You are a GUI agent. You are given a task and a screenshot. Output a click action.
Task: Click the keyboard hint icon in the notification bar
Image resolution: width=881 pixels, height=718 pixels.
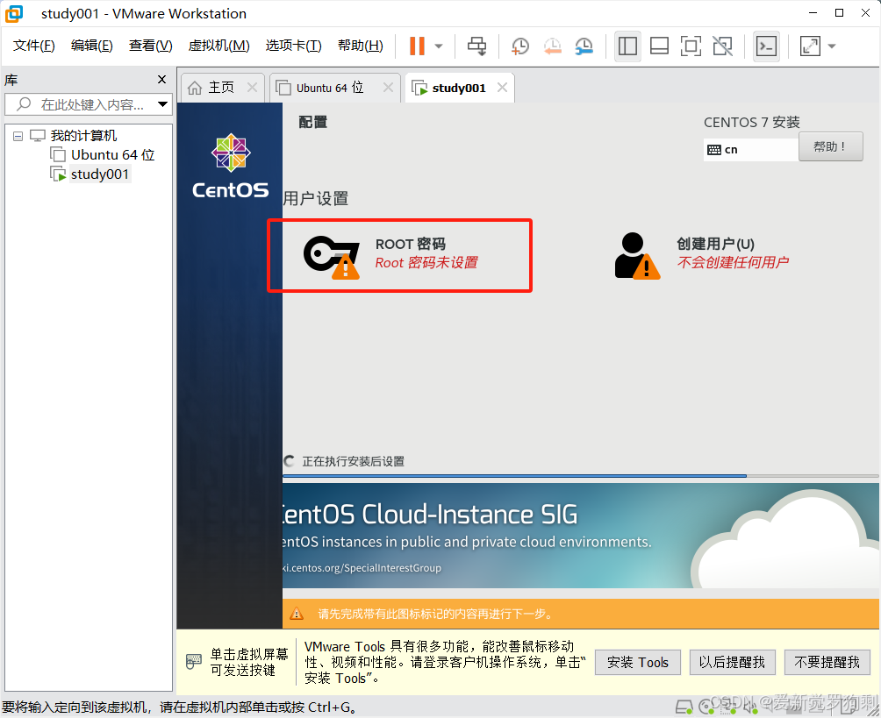click(x=193, y=662)
